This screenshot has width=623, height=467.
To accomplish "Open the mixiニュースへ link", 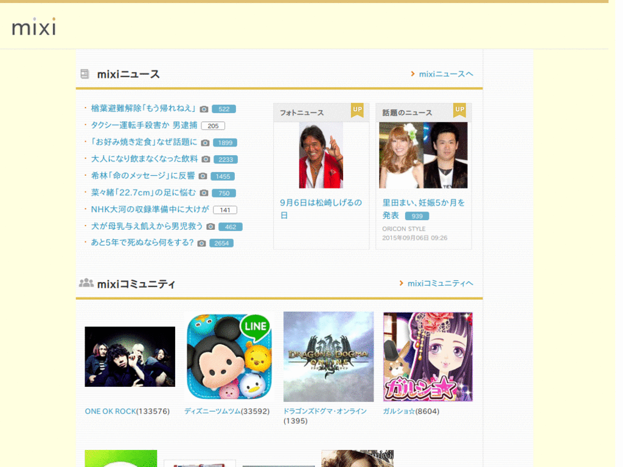I will [x=446, y=74].
